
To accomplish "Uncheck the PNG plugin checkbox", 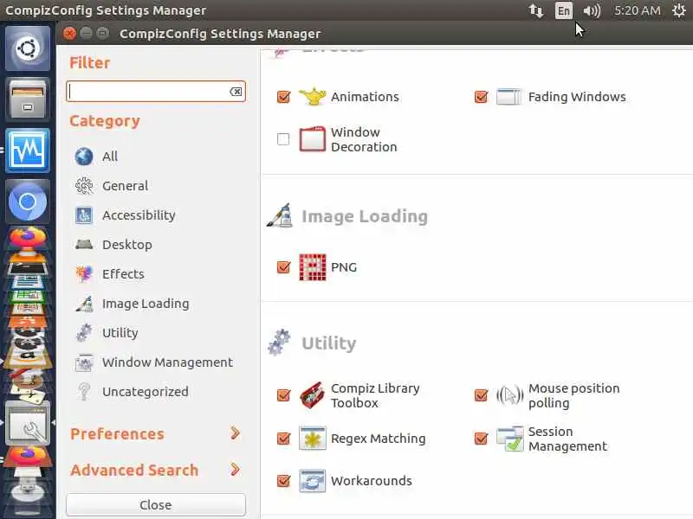I will click(283, 267).
